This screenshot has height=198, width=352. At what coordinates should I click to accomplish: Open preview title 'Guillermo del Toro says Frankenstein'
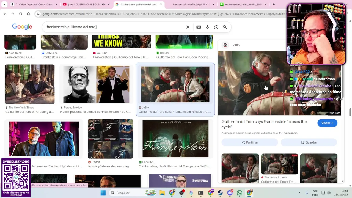[264, 124]
